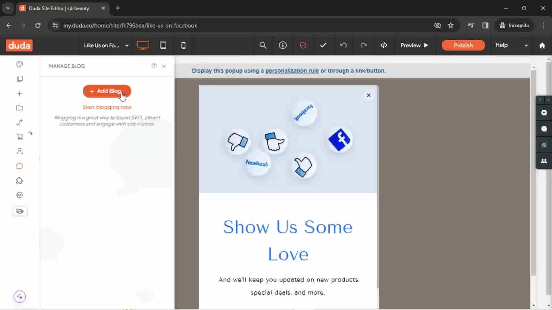The width and height of the screenshot is (552, 310).
Task: Open the browser tab list dropdown
Action: pyautogui.click(x=8, y=8)
